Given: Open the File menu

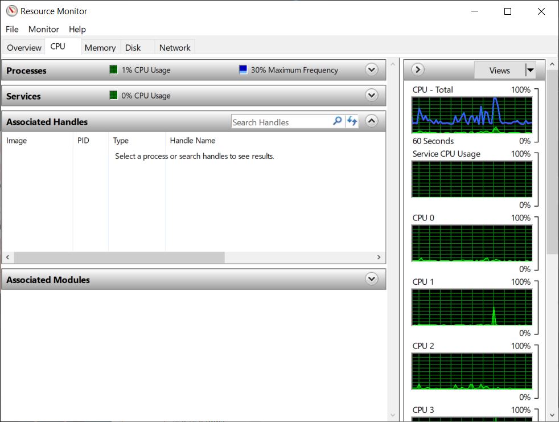Looking at the screenshot, I should coord(12,29).
